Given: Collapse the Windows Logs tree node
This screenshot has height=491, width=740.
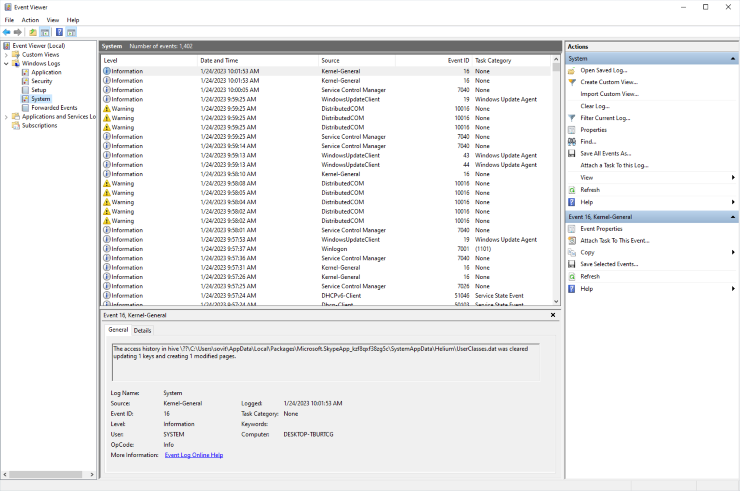Looking at the screenshot, I should click(x=6, y=63).
